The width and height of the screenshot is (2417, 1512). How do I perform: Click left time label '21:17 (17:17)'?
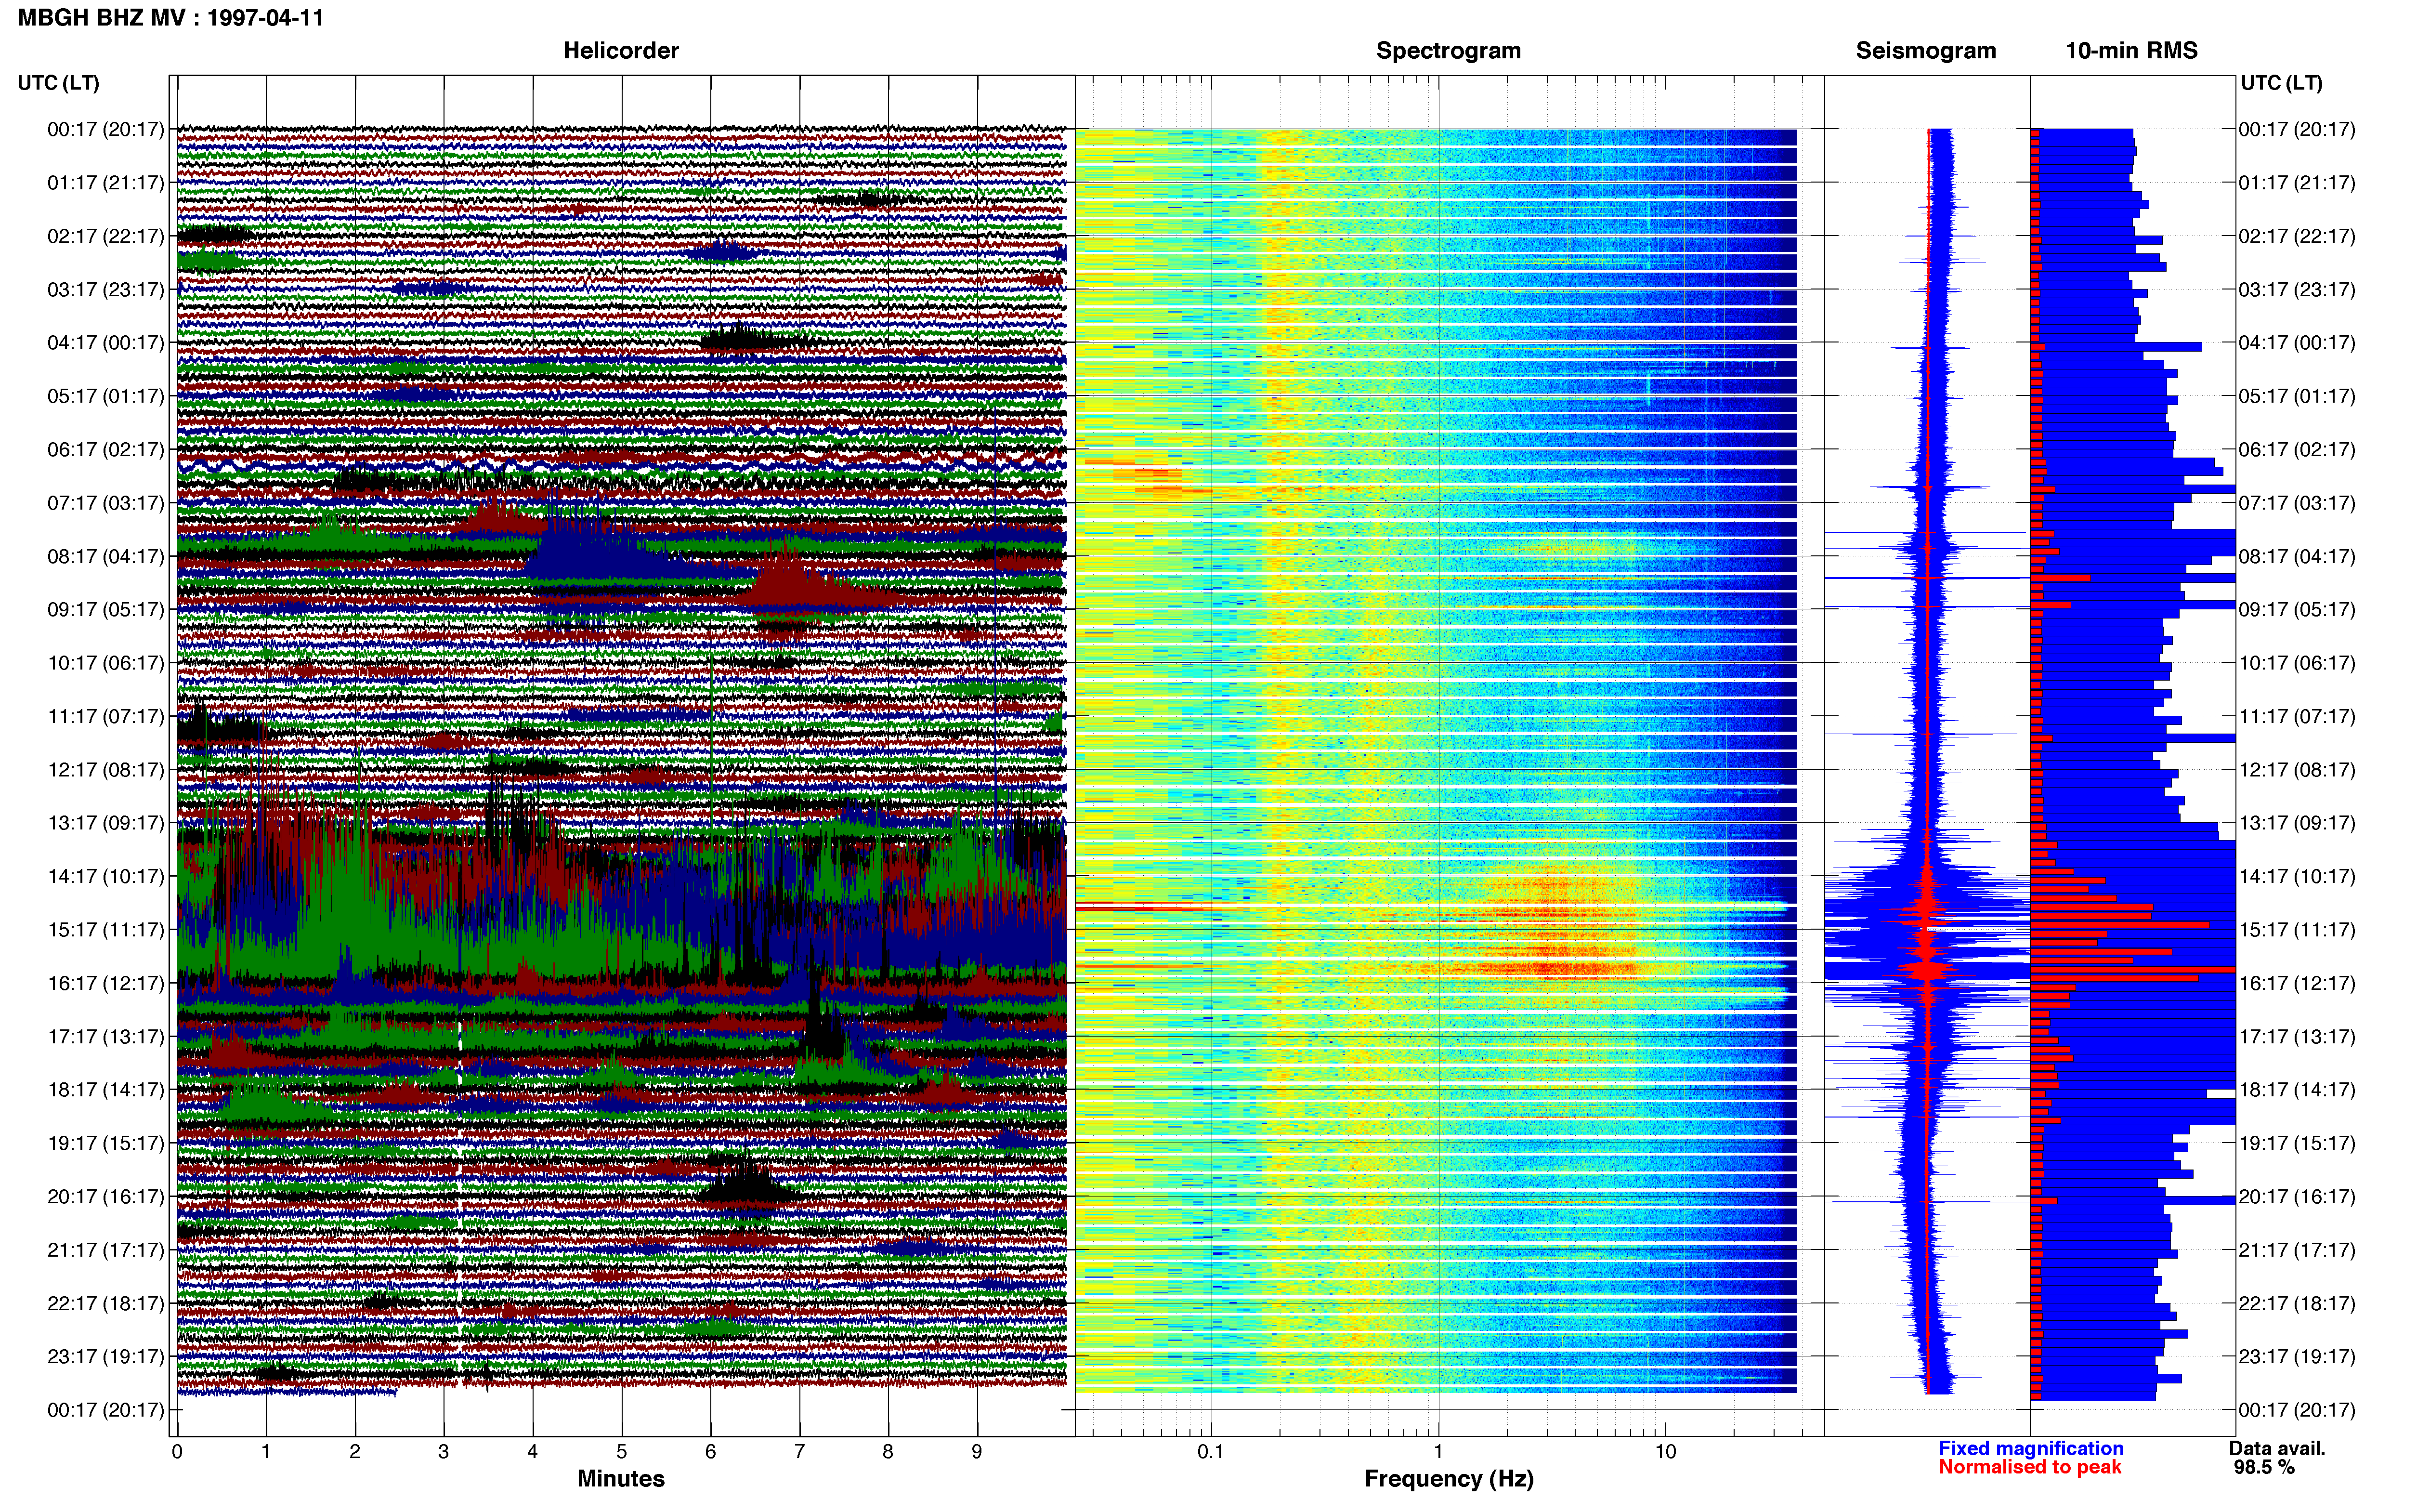point(106,1250)
